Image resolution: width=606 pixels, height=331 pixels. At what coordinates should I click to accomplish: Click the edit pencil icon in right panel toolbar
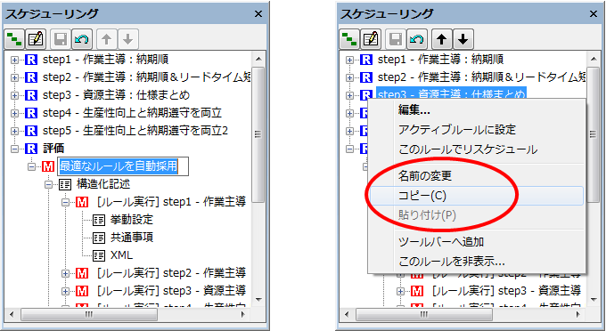point(371,39)
